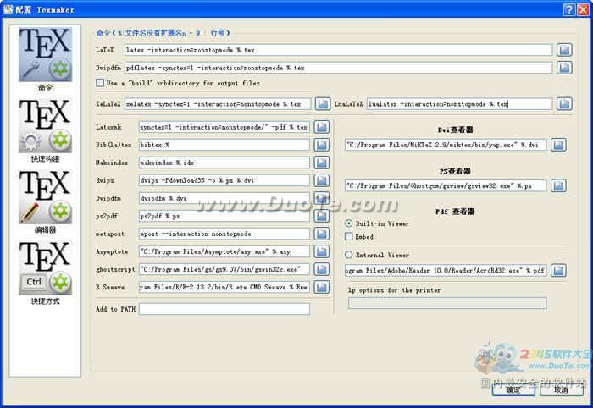Click the Asymptote command input field

tap(224, 251)
